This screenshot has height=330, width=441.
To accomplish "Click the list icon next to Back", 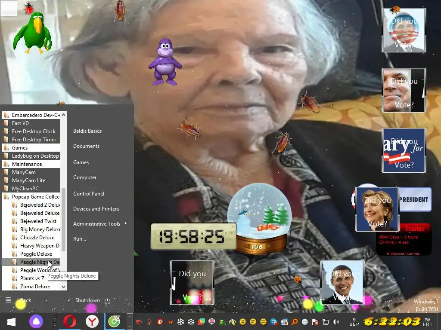I will 8,300.
